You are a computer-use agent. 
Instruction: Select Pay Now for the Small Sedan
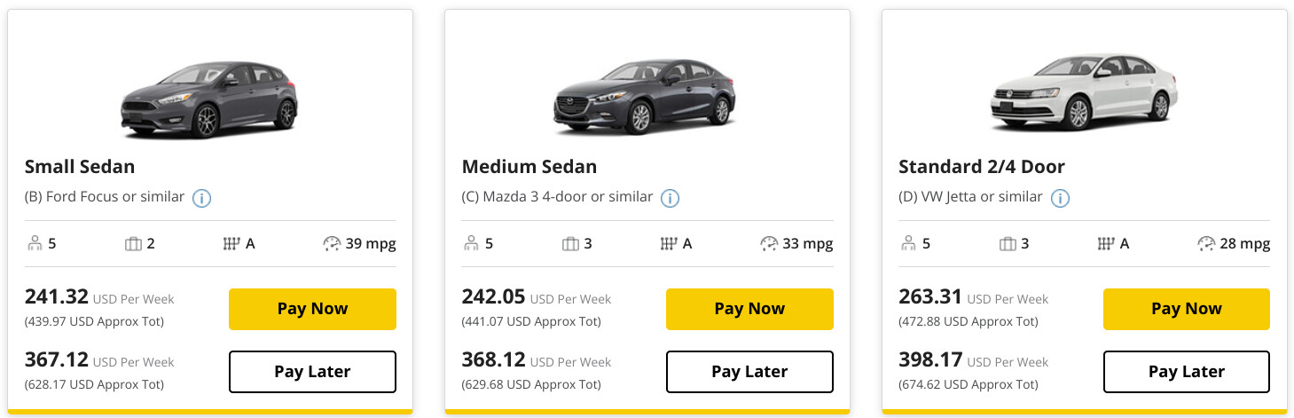coord(312,309)
